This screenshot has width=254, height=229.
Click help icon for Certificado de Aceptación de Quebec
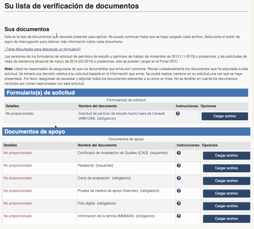tap(179, 153)
